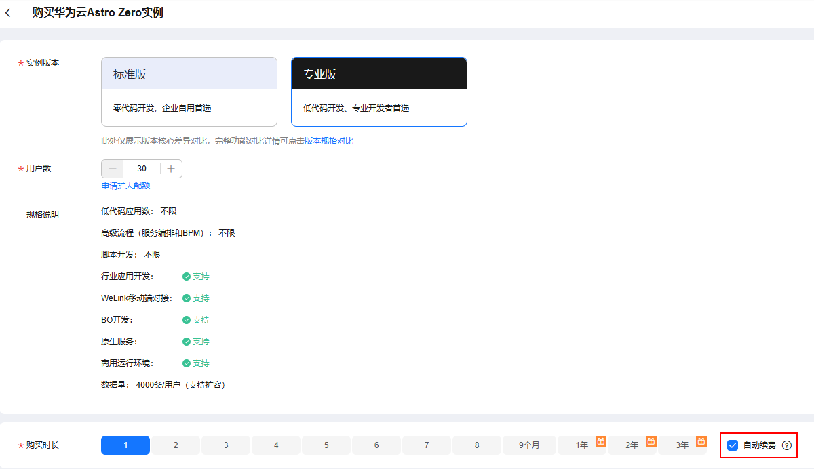Viewport: 814px width, 469px height.
Task: Select 9个月 purchase duration
Action: (x=529, y=445)
